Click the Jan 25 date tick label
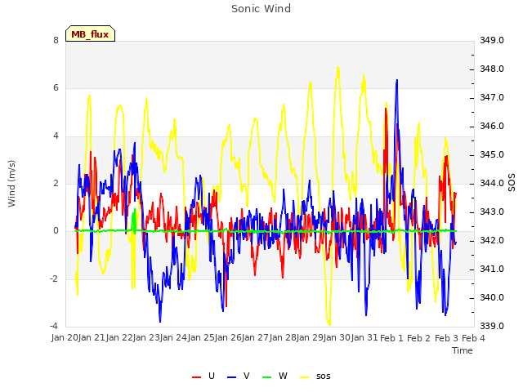523x392 pixels. click(201, 337)
